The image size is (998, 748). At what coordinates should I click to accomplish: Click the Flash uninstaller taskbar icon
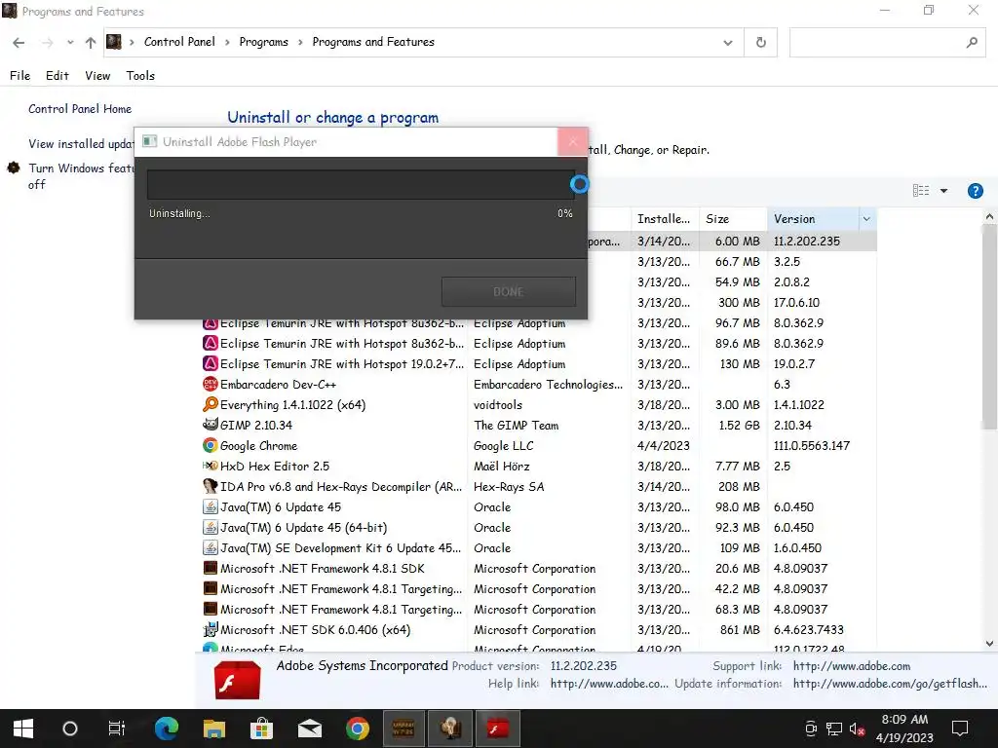(x=498, y=729)
